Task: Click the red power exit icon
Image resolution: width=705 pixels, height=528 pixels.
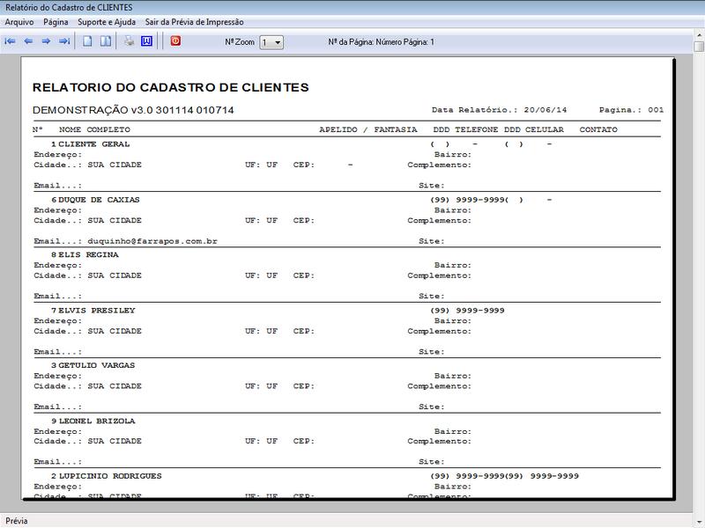Action: click(x=175, y=40)
